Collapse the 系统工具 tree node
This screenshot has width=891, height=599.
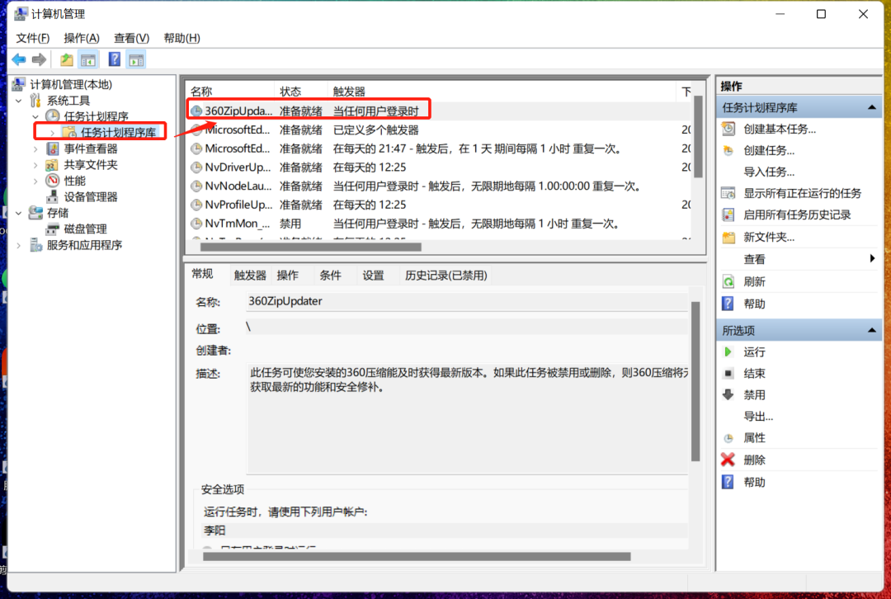click(19, 101)
